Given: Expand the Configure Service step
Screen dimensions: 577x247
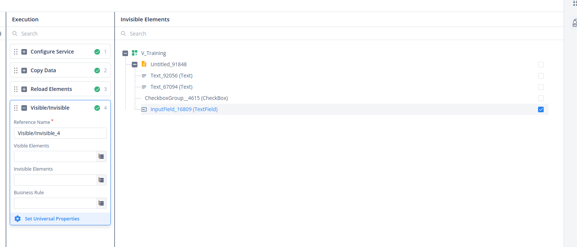Looking at the screenshot, I should [x=24, y=52].
